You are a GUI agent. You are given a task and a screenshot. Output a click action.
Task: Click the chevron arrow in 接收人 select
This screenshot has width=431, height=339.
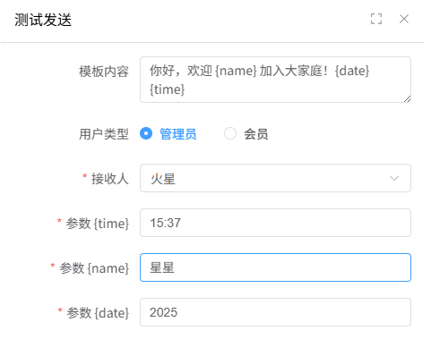(x=394, y=178)
